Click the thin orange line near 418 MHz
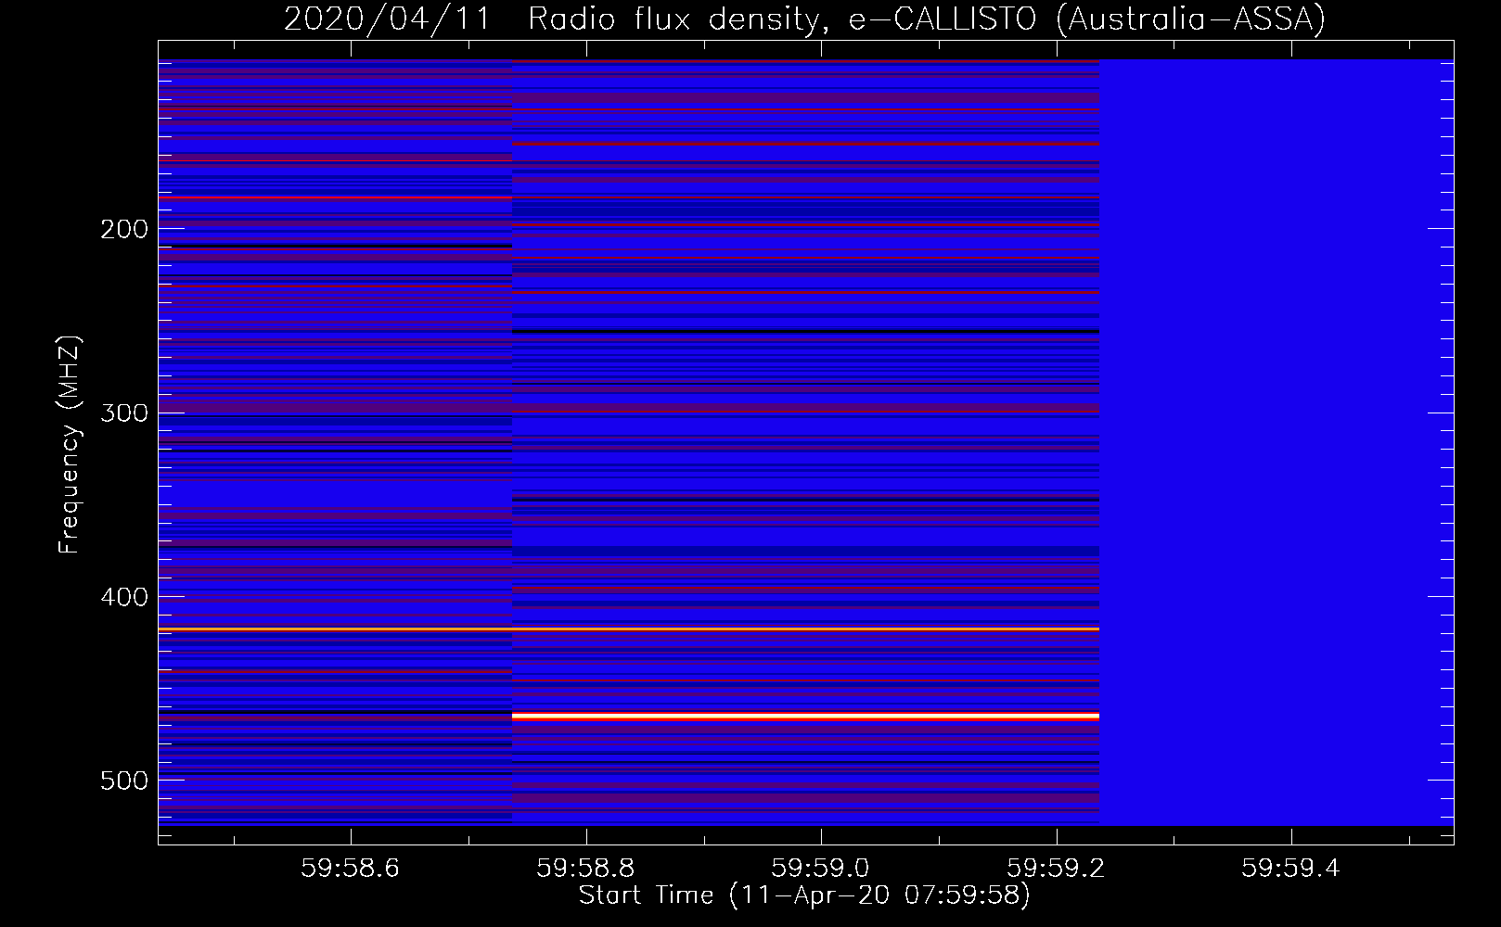 (628, 629)
